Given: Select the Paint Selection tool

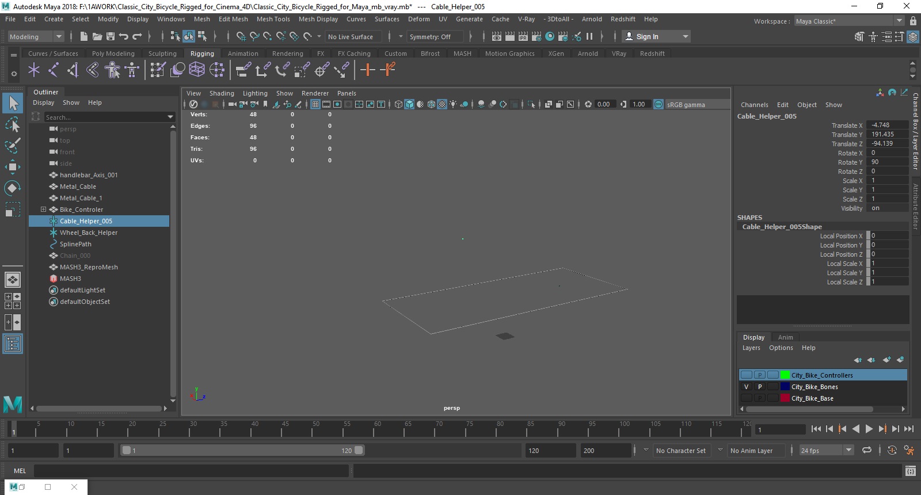Looking at the screenshot, I should [13, 146].
